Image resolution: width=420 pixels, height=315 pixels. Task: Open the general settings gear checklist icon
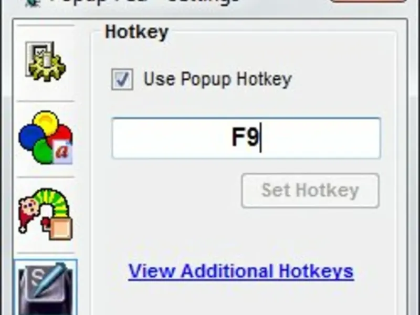[46, 61]
